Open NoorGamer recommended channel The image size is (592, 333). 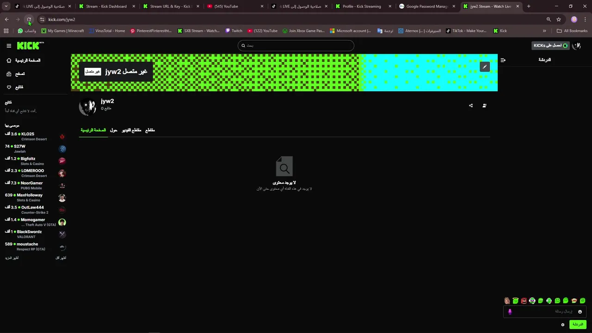tap(35, 185)
